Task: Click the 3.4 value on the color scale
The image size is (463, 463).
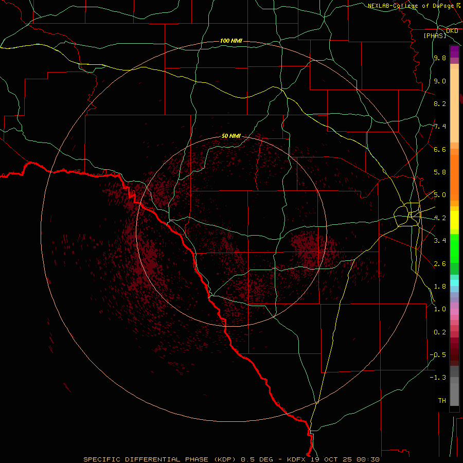Action: (x=440, y=241)
